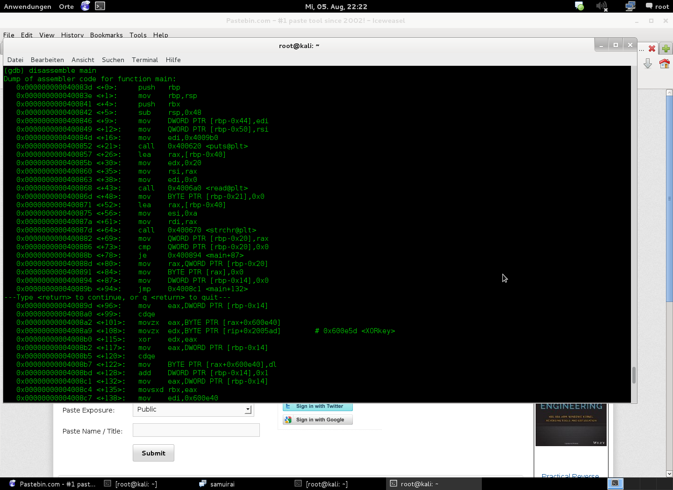Open the clock showing Mi, 05. Aug, 22:22
The width and height of the screenshot is (673, 490).
pyautogui.click(x=336, y=7)
